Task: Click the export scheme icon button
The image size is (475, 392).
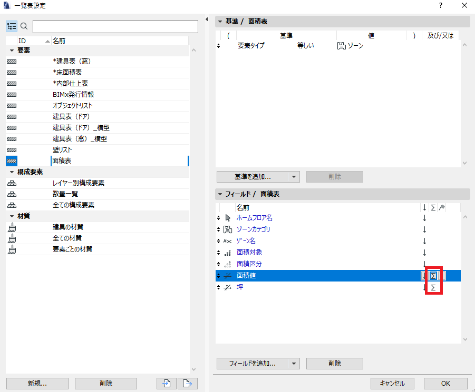Action: click(188, 383)
